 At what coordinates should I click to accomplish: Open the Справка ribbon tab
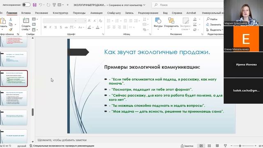[177, 13]
